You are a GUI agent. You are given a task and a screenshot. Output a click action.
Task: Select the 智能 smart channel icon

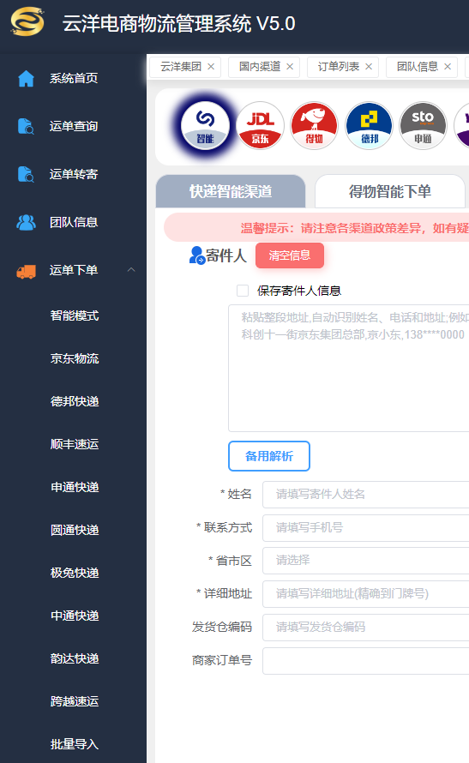point(205,125)
